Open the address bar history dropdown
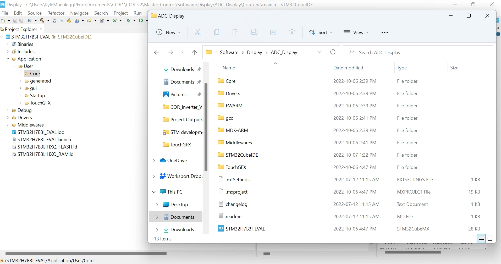Viewport: 501px width, 264px height. (320, 52)
